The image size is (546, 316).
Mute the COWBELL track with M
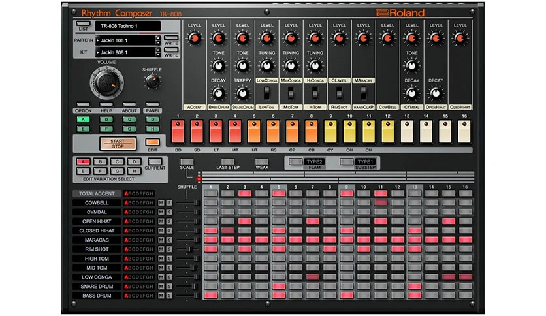coord(161,202)
